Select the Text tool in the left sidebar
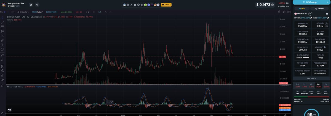Viewport: 331px width, 116px height. tap(2, 45)
